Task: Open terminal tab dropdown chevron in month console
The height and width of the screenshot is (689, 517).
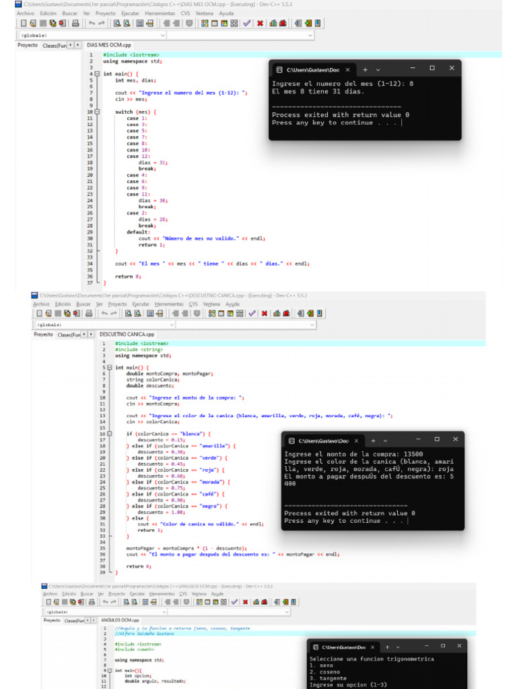Action: (x=378, y=69)
